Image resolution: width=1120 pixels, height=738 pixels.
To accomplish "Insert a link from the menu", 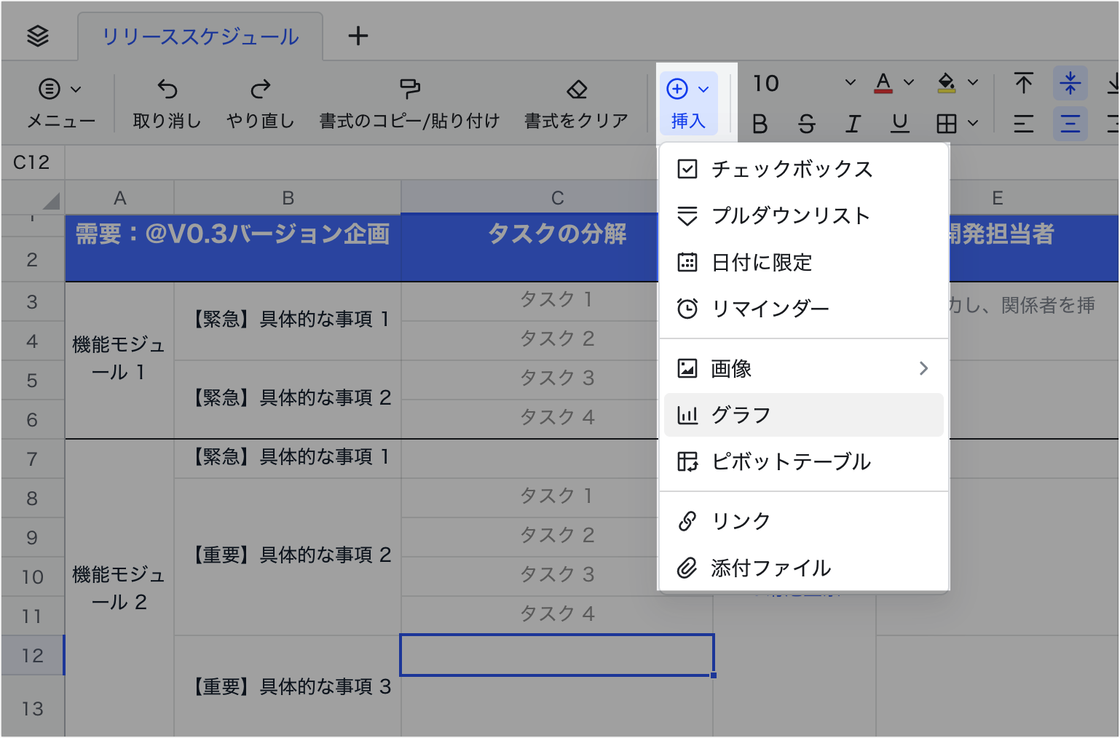I will [741, 521].
